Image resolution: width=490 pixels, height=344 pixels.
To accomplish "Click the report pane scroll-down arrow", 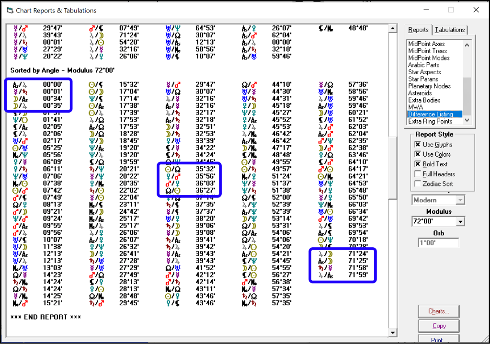I will click(393, 333).
